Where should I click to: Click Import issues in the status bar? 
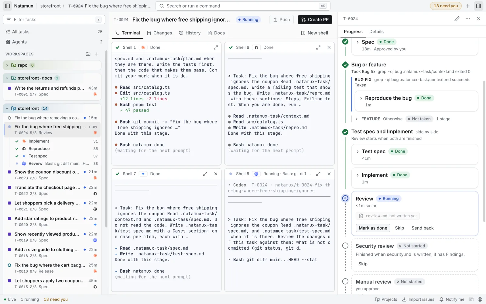tap(418, 299)
